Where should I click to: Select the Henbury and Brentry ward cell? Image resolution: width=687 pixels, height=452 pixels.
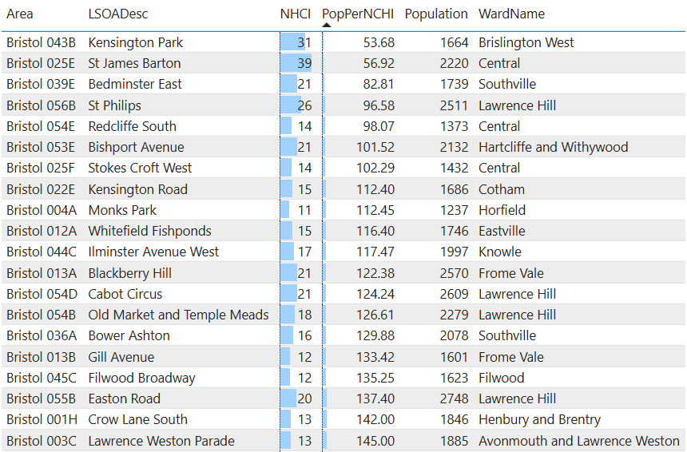(x=539, y=419)
